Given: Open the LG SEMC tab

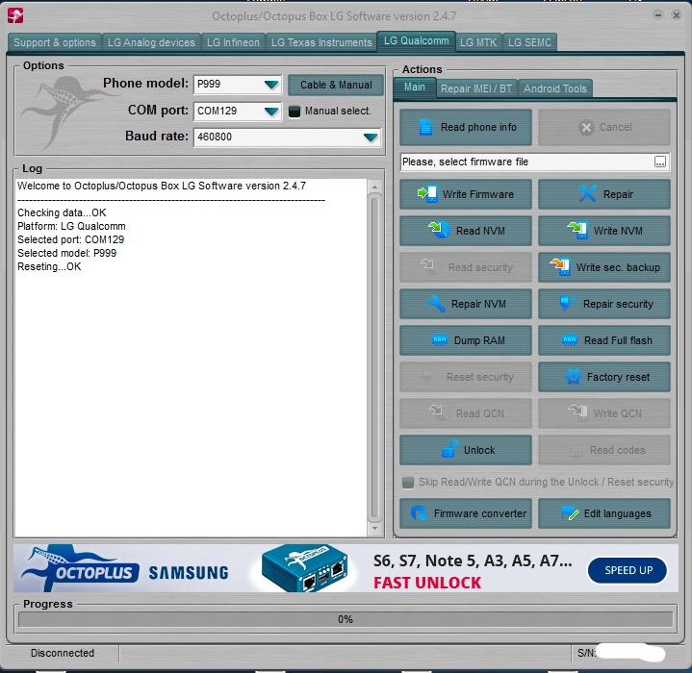Looking at the screenshot, I should tap(529, 42).
